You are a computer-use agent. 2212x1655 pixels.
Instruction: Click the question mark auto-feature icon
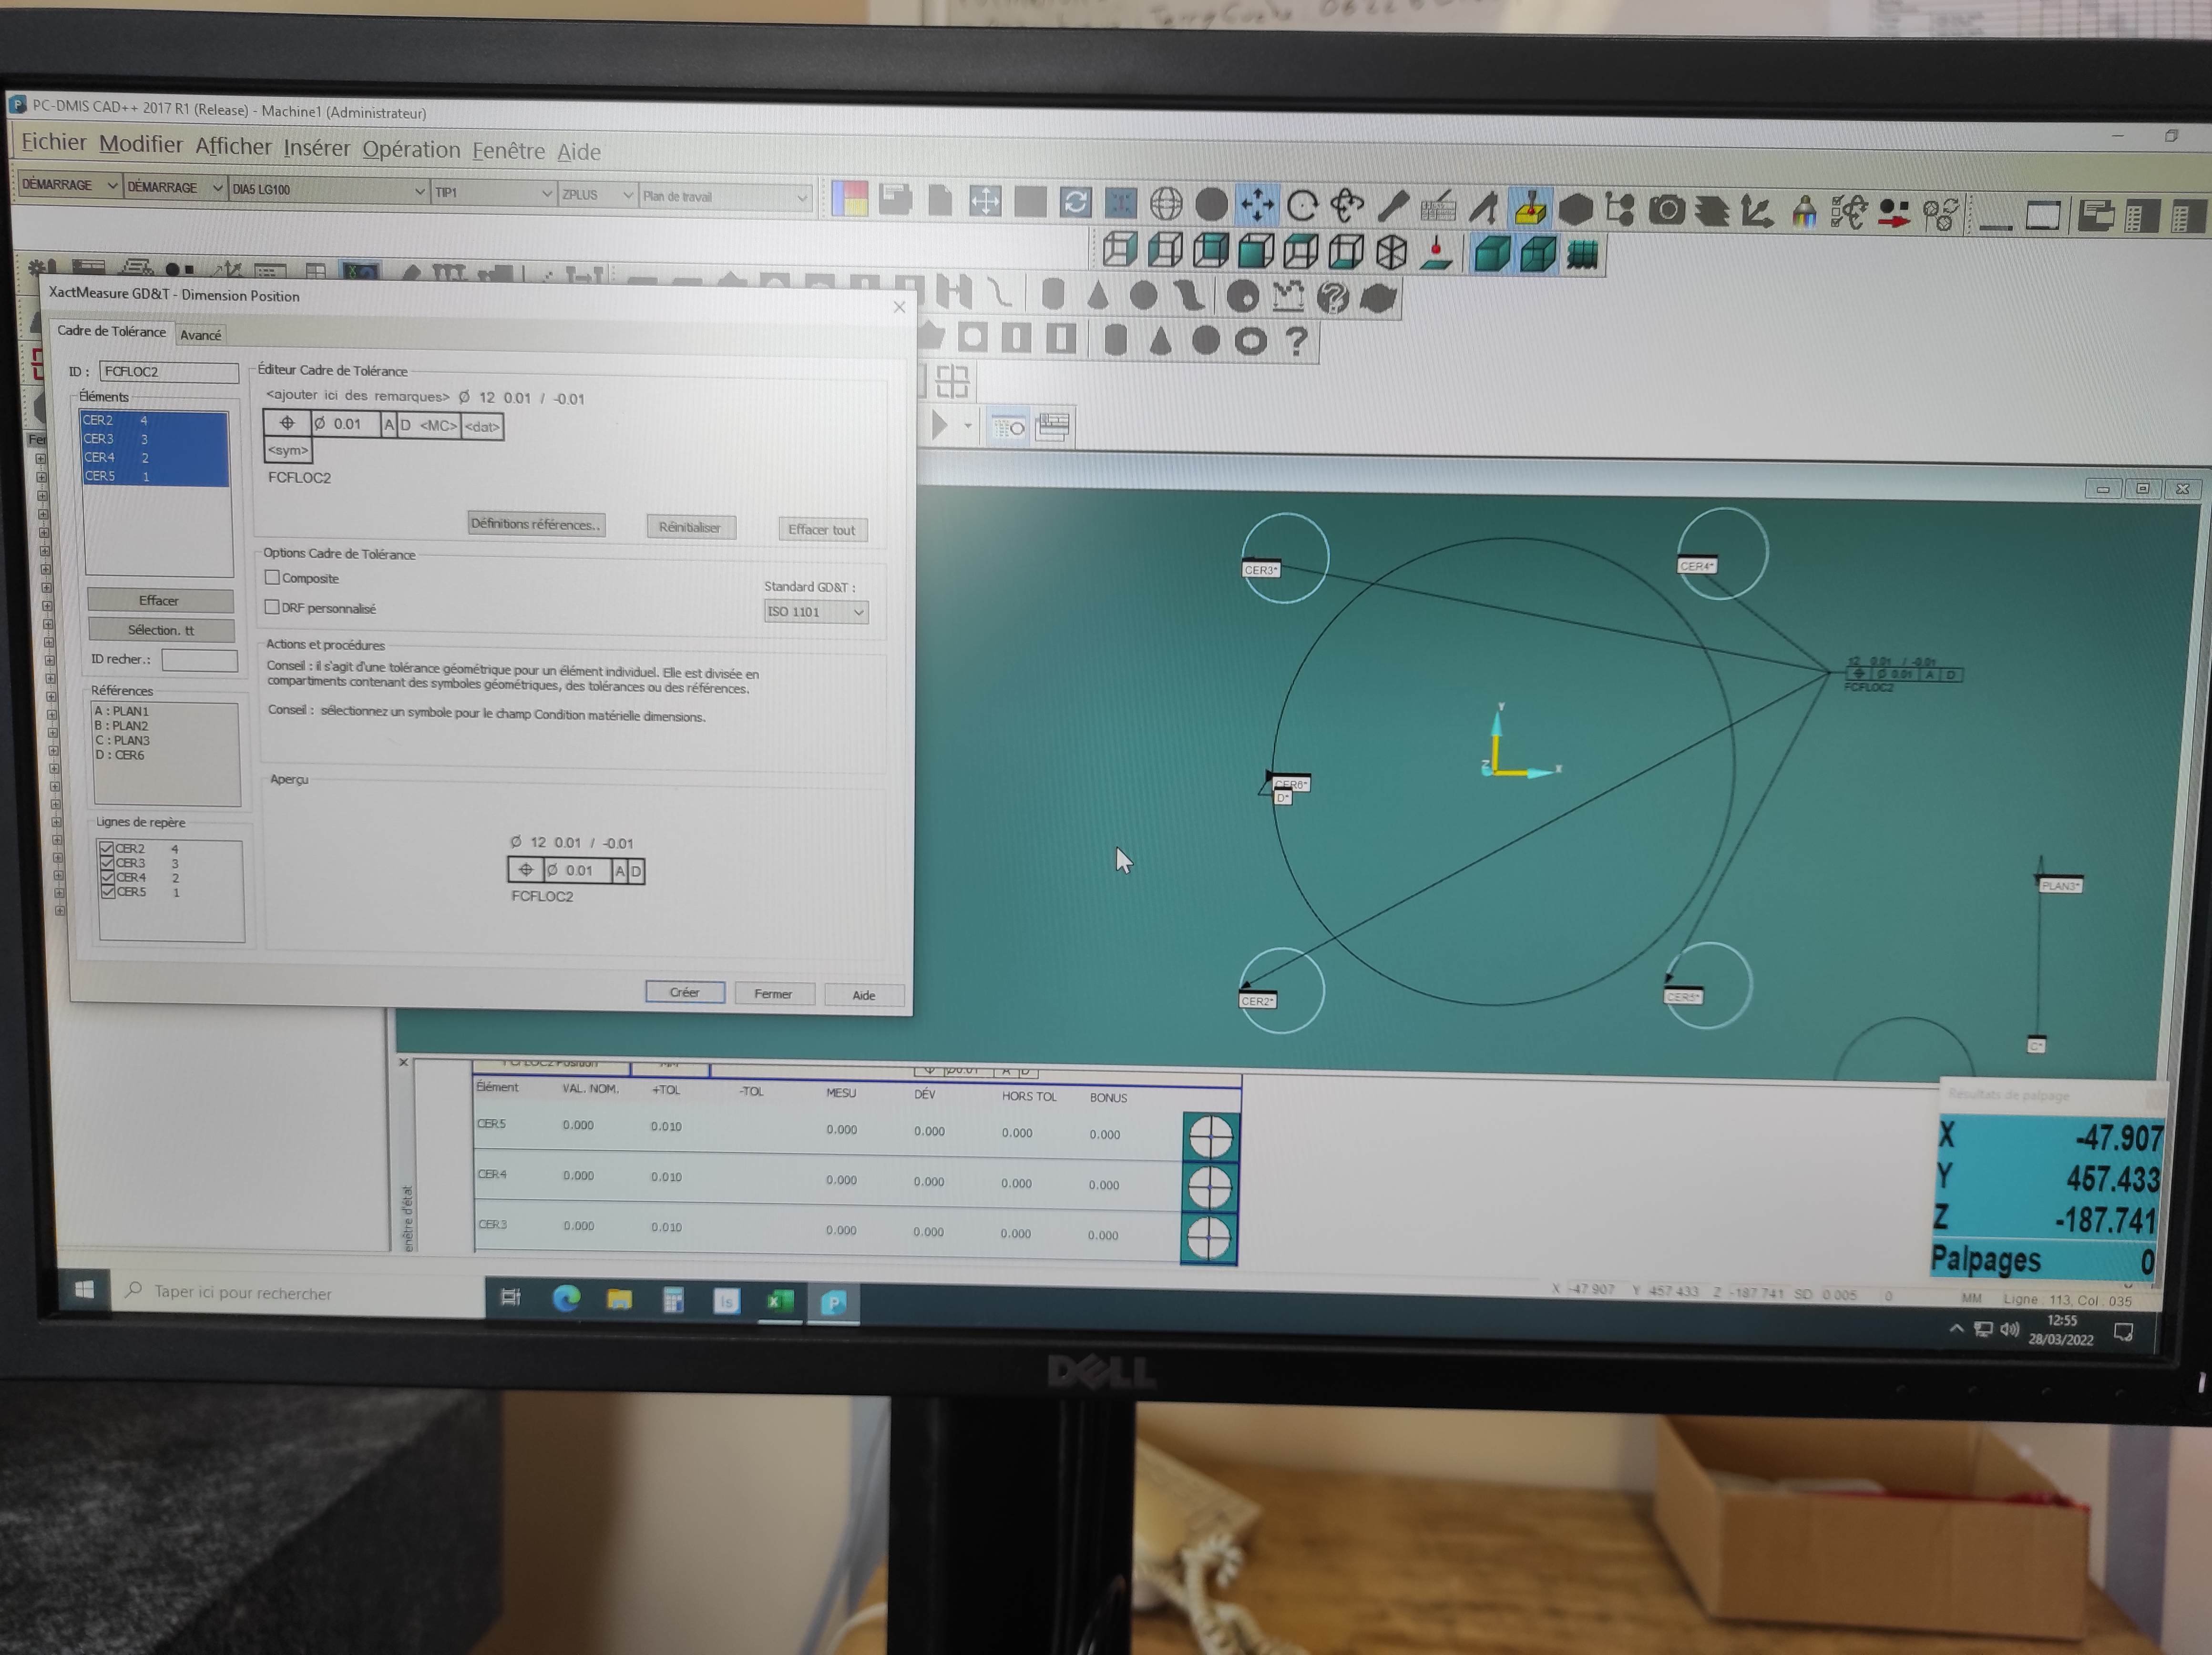[x=1296, y=342]
